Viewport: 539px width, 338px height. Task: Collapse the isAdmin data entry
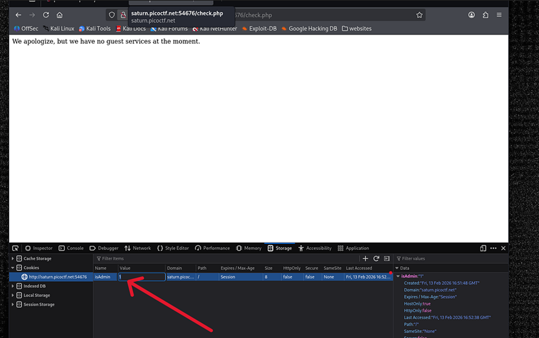pos(398,276)
